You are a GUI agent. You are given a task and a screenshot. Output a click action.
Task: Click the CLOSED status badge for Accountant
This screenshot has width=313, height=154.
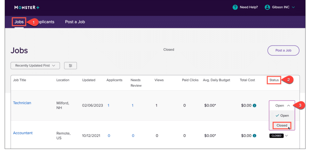click(276, 136)
